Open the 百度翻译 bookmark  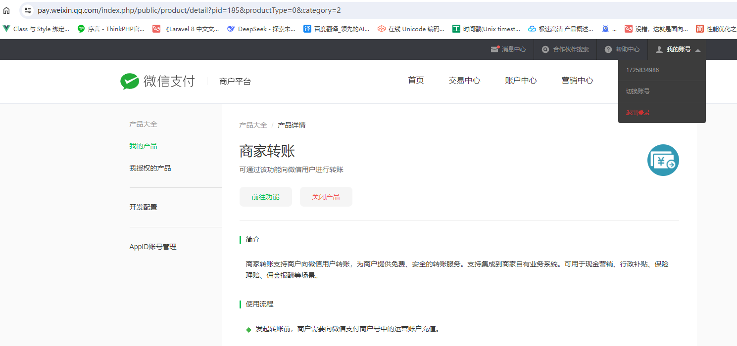tap(337, 29)
